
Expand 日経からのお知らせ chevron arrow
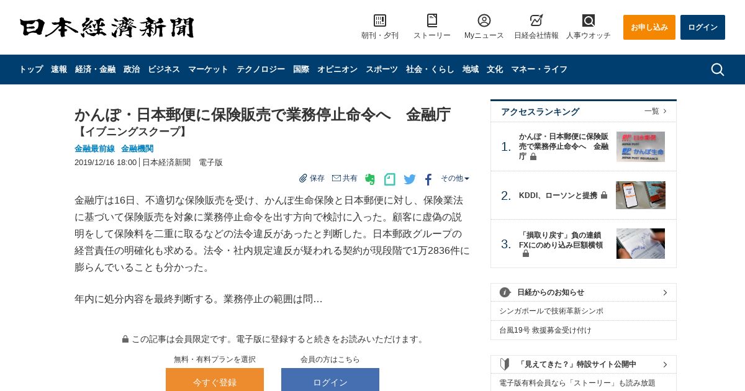tap(665, 292)
